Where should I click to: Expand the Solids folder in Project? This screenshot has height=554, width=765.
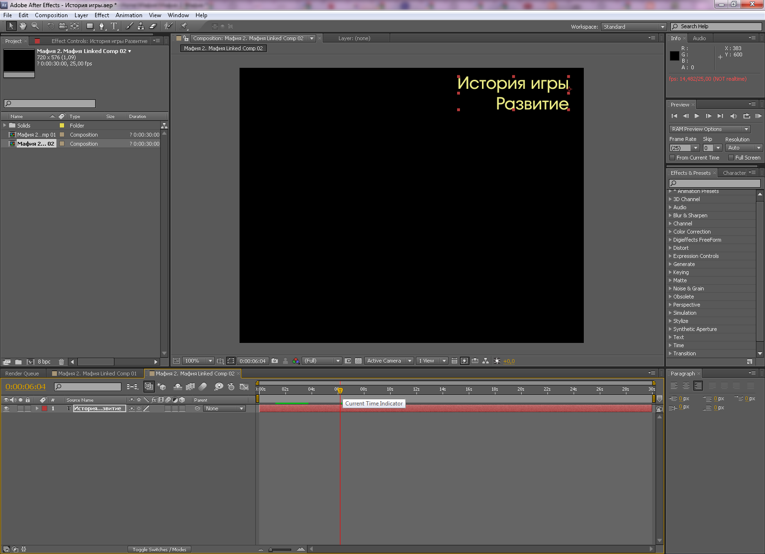coord(5,126)
